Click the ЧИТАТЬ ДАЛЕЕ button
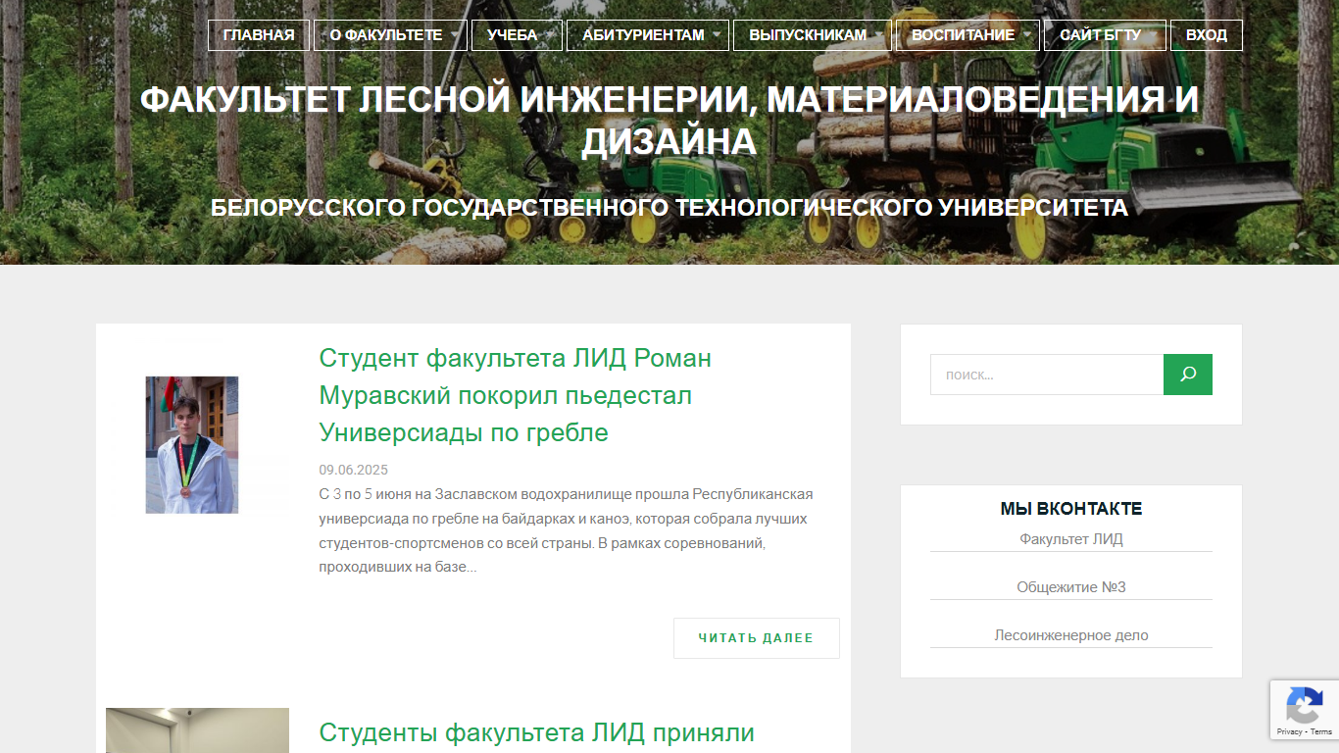The height and width of the screenshot is (753, 1339). coord(757,638)
